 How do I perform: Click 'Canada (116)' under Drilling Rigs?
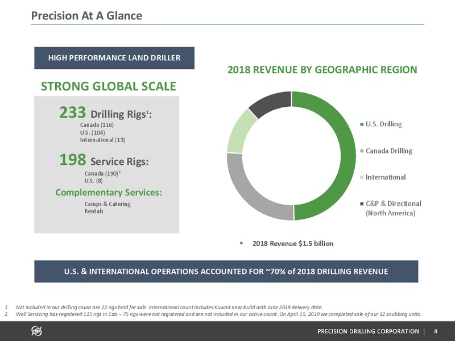pyautogui.click(x=97, y=125)
